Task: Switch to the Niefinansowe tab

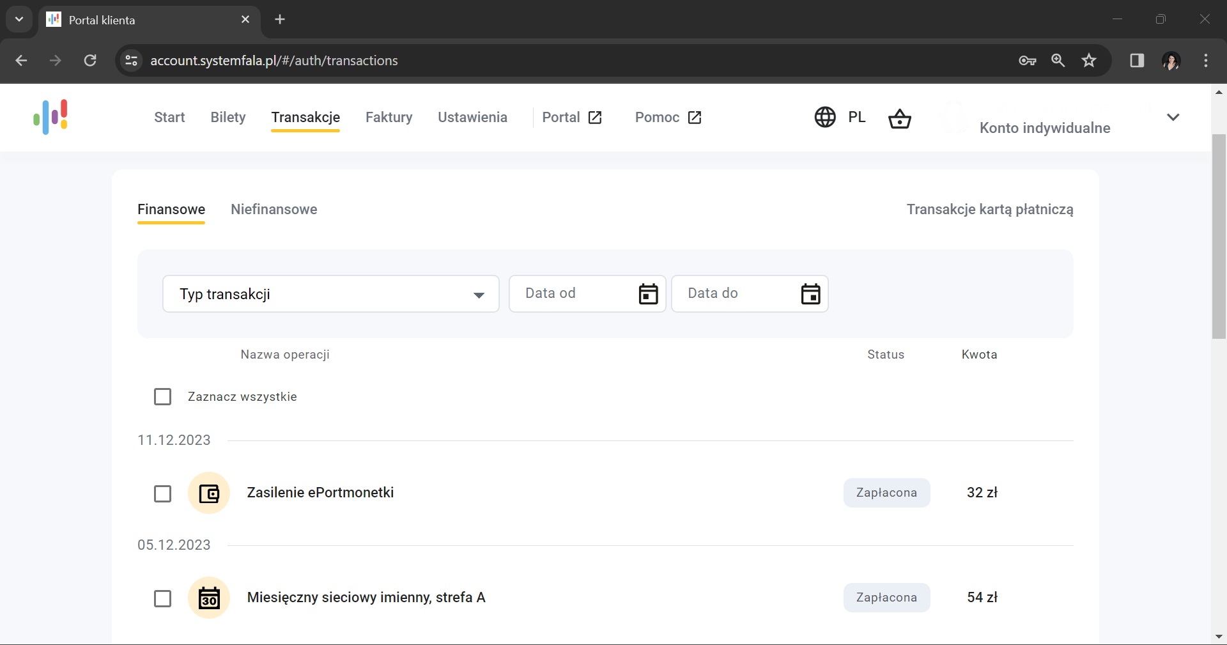Action: [274, 210]
